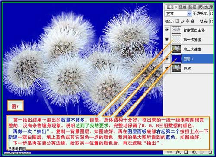This screenshot has width=216, height=157.
Task: Open the fx layer style menu
Action: pos(178,152)
